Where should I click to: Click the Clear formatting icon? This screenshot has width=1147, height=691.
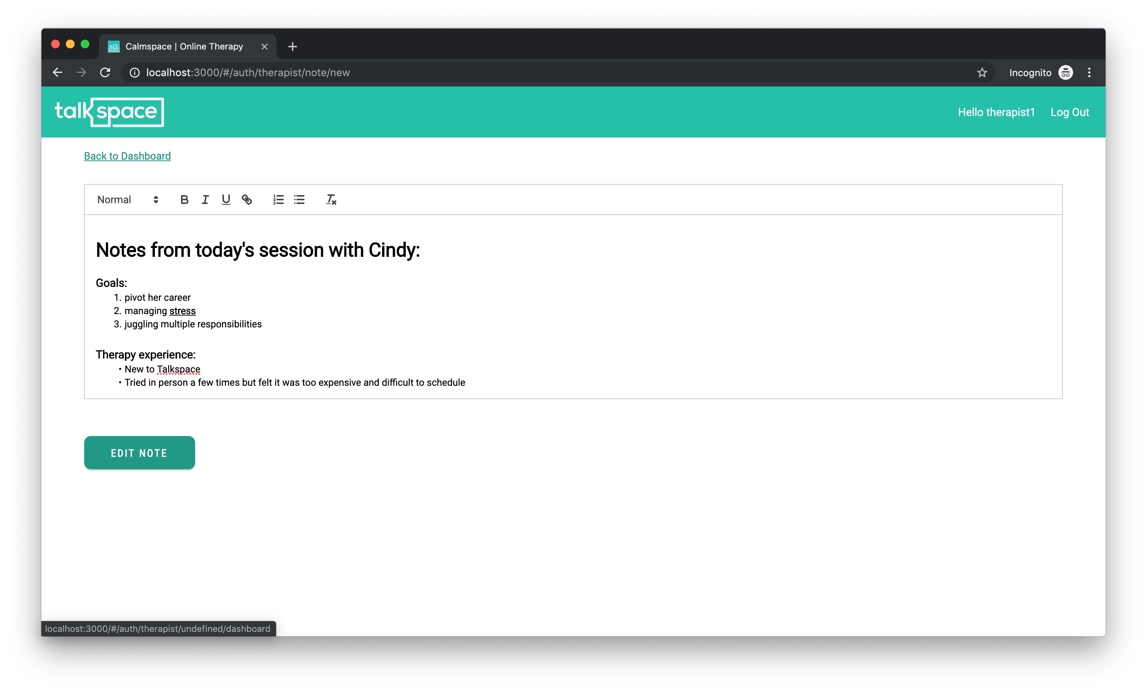point(331,199)
